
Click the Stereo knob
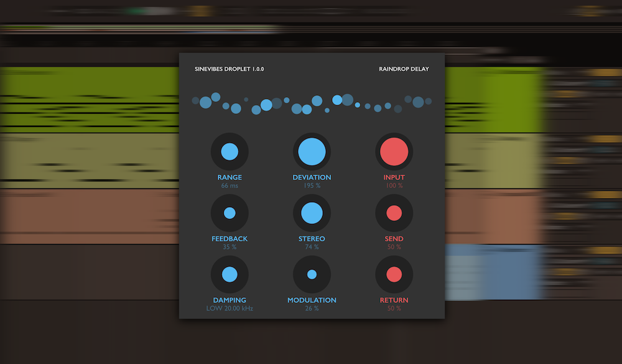312,213
